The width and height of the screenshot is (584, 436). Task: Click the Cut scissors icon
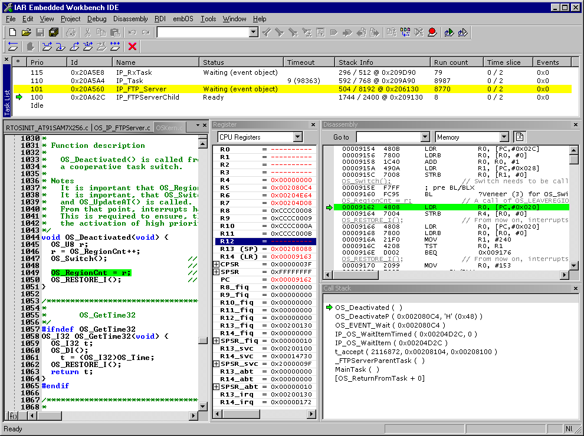(87, 33)
